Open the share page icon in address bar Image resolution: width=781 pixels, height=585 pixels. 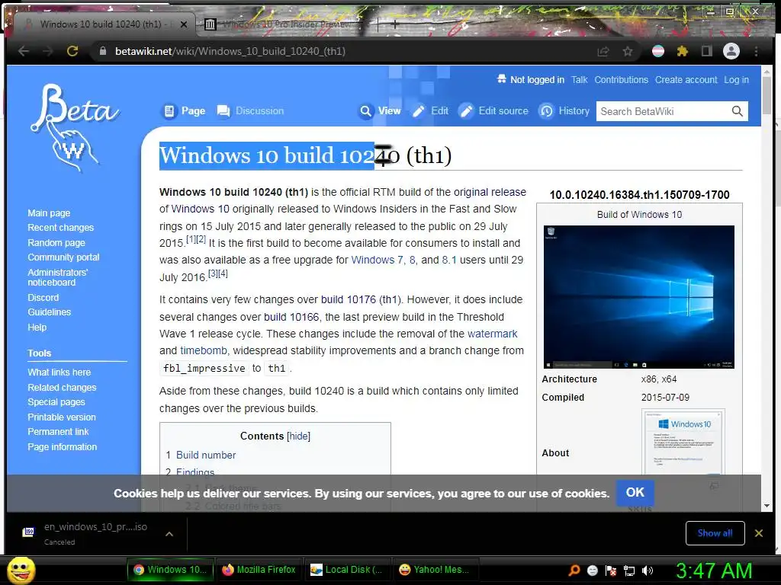(603, 51)
